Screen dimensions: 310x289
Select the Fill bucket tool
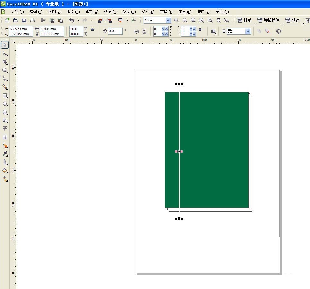(5, 170)
